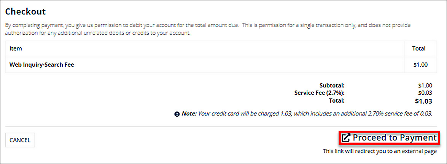The image size is (447, 164).
Task: Click the external link icon beside Proceed to Payment
Action: point(345,138)
